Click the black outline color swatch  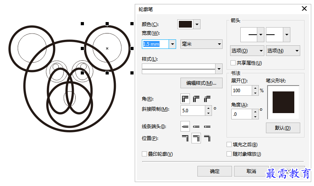coord(185,24)
